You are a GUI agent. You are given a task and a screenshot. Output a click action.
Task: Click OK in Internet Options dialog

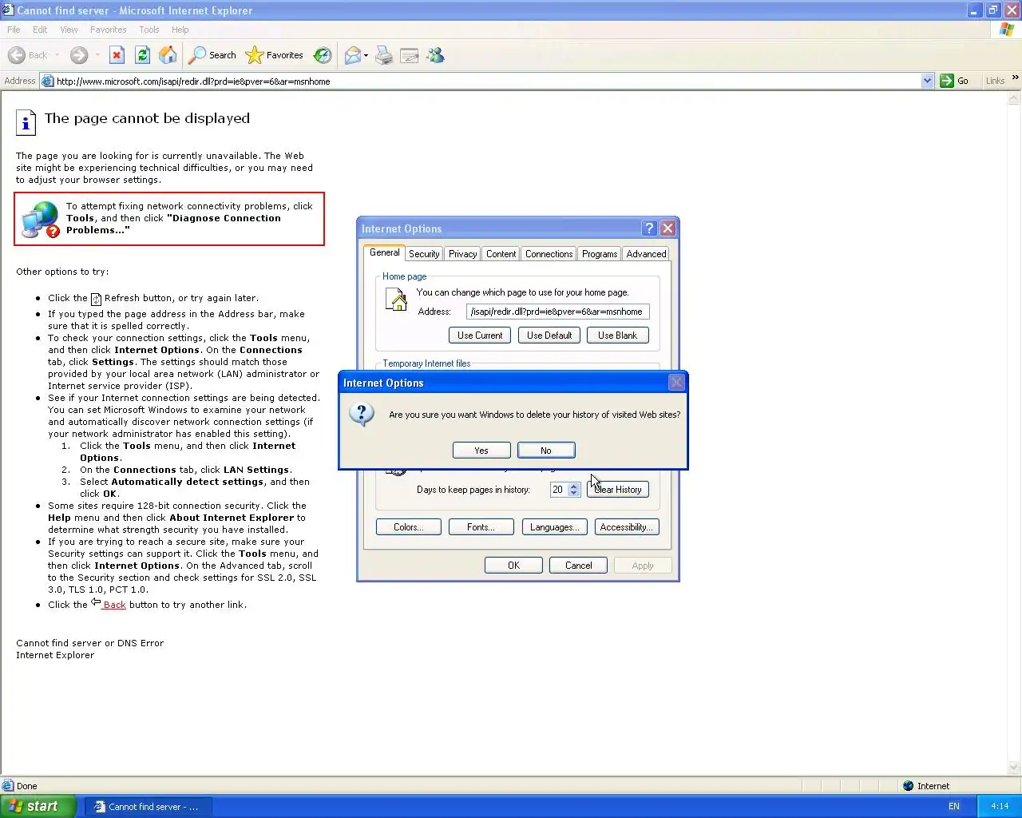click(513, 566)
